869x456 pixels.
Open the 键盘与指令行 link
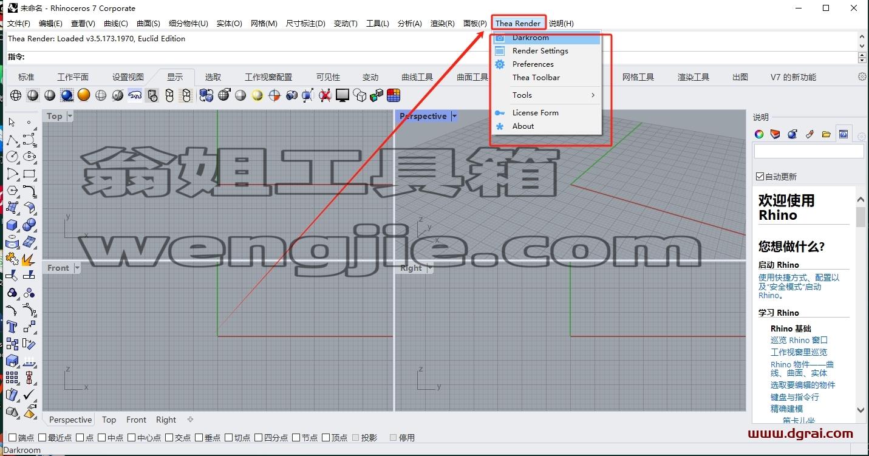795,397
